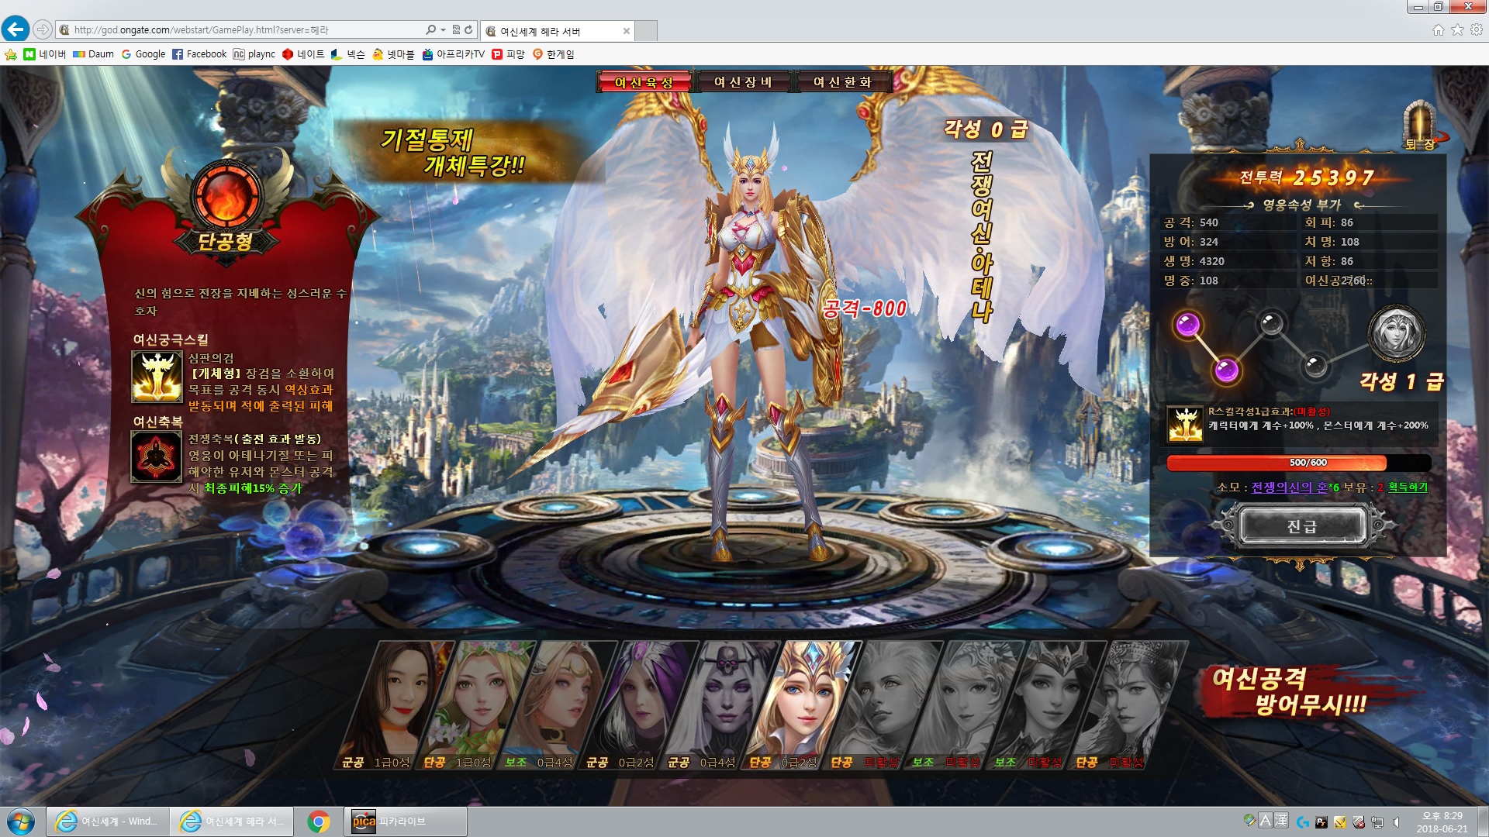Open the Google favorites bookmark
Viewport: 1489px width, 837px height.
[143, 54]
